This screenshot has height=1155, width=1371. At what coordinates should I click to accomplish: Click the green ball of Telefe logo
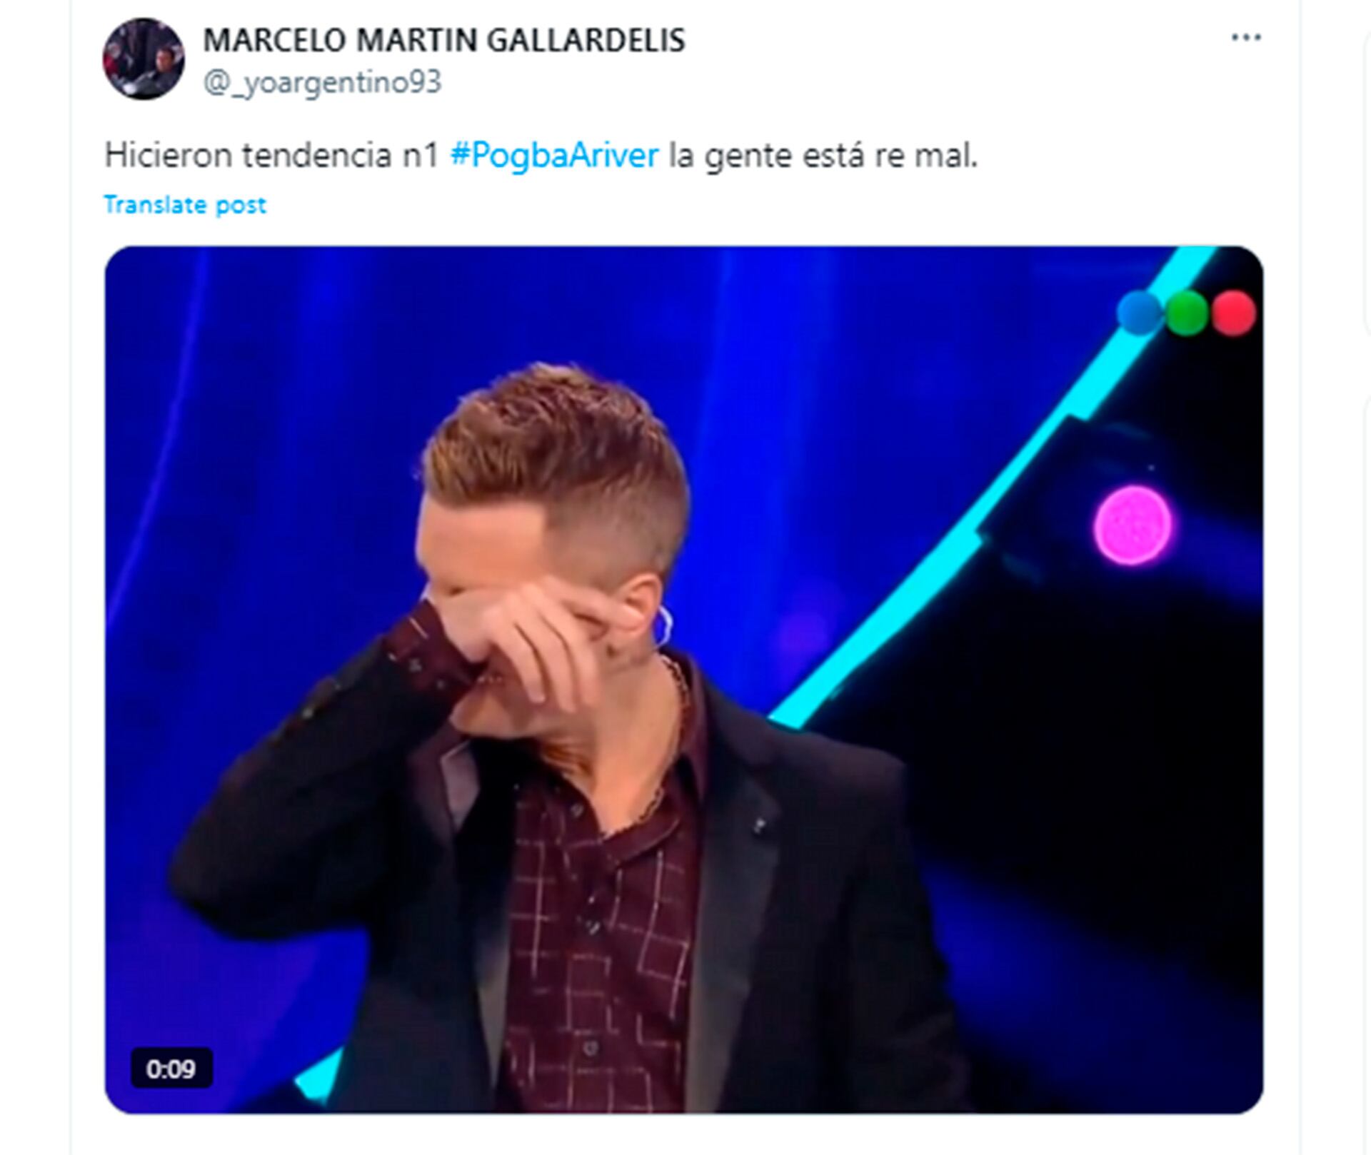click(1187, 313)
